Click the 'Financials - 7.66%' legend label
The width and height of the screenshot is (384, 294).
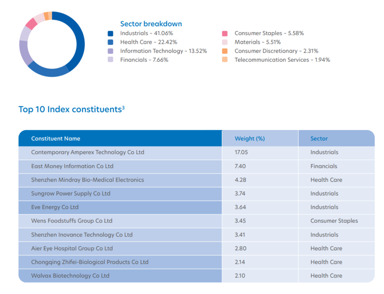pos(144,60)
